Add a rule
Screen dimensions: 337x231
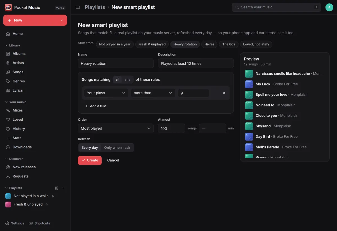[95, 106]
